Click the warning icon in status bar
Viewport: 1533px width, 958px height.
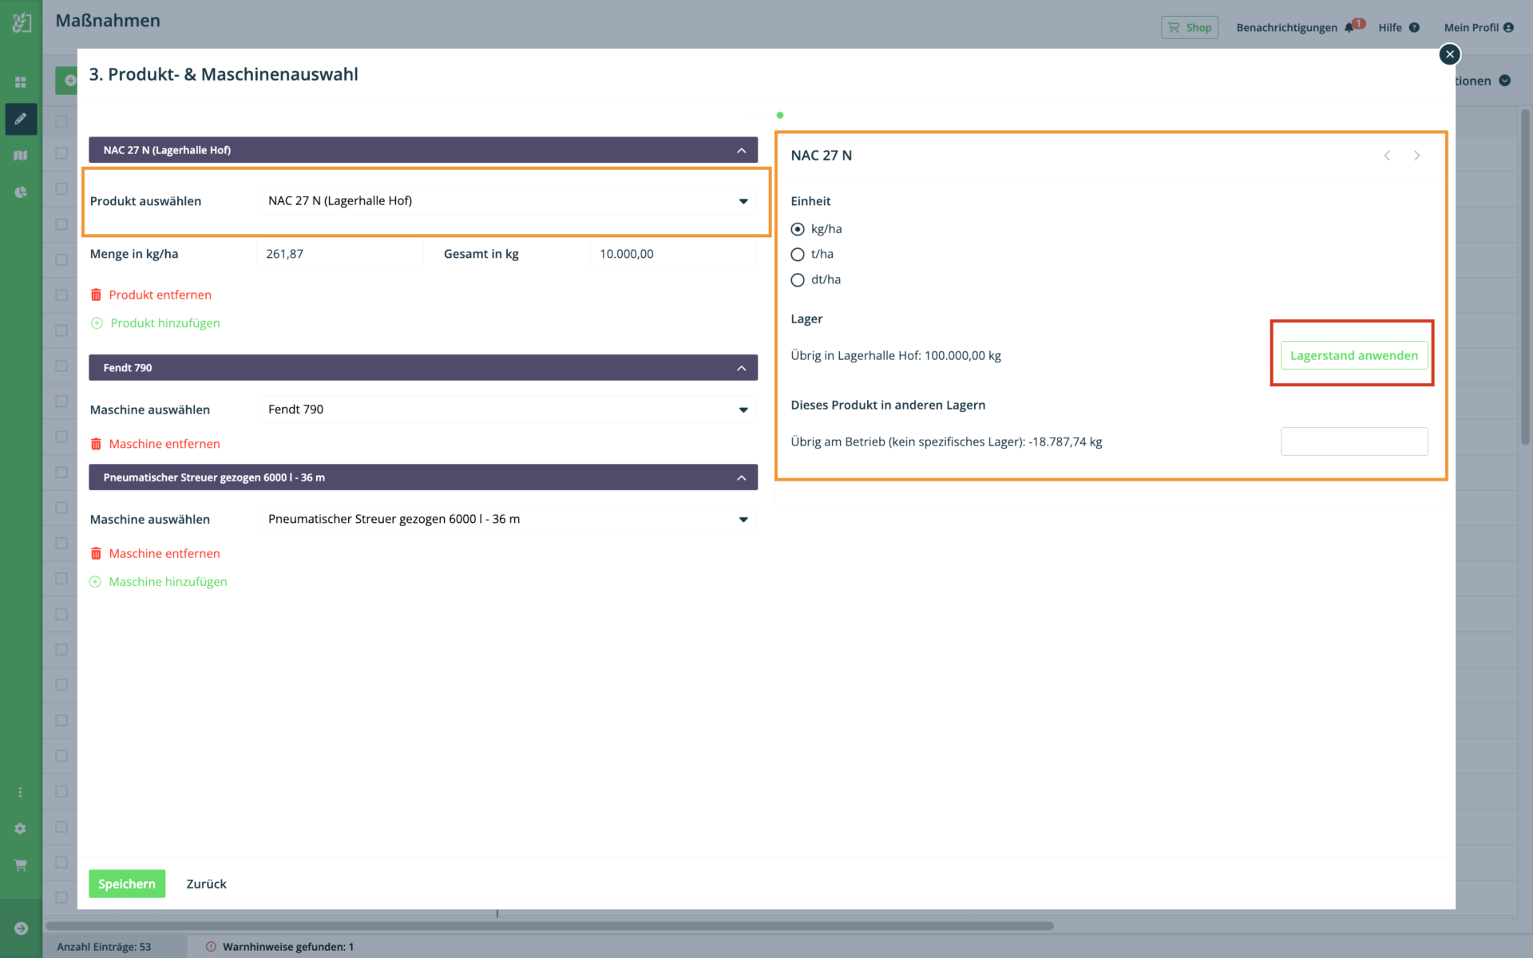(x=211, y=947)
